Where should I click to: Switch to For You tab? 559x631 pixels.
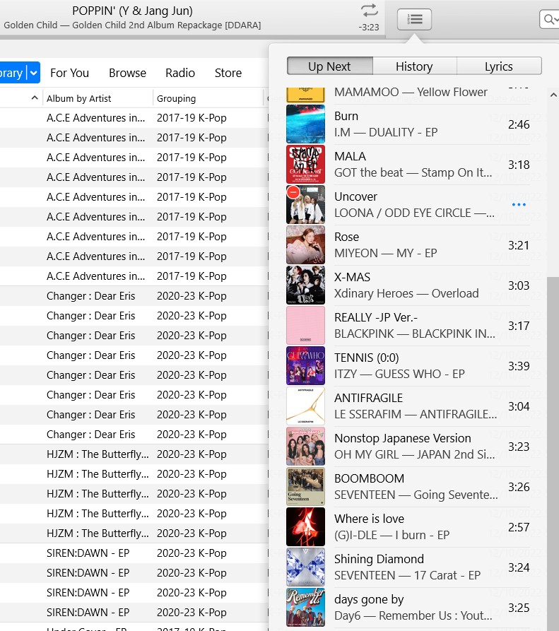(x=70, y=73)
